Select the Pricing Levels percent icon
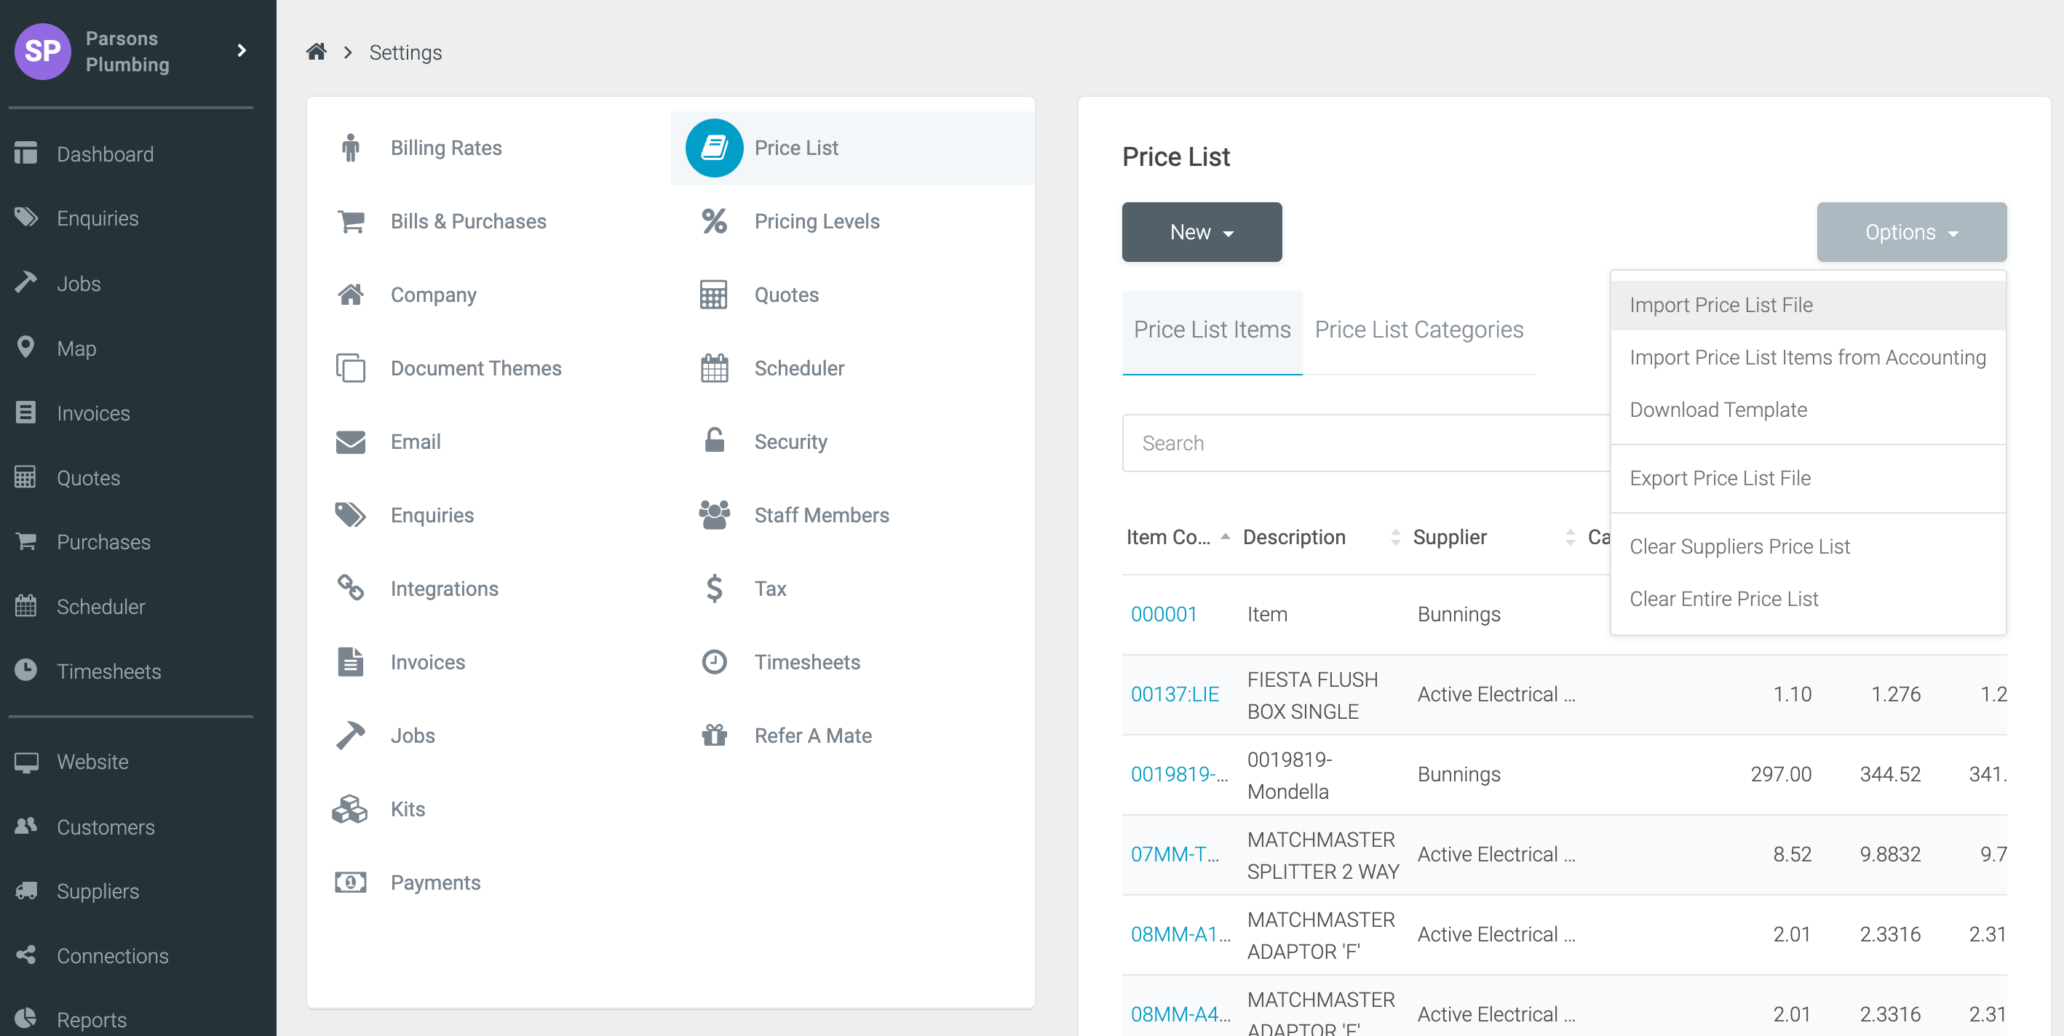The height and width of the screenshot is (1036, 2064). click(x=713, y=220)
